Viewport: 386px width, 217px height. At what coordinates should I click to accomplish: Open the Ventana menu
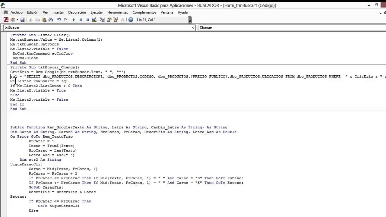167,12
